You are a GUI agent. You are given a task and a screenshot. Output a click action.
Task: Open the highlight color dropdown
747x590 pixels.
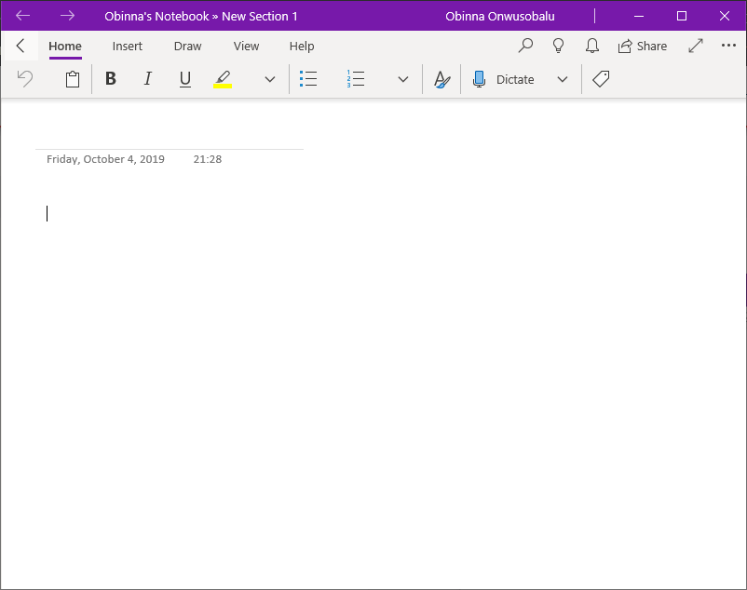click(269, 79)
